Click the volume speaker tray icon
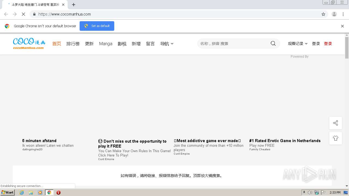349x196 pixels. click(310, 192)
